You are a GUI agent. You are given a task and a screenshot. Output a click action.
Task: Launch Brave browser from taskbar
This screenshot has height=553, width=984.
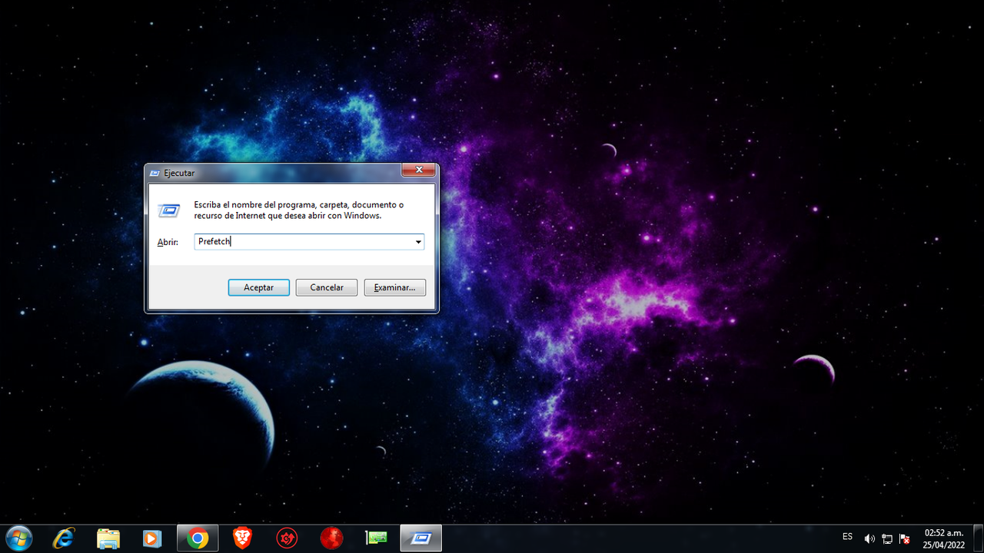pos(242,538)
